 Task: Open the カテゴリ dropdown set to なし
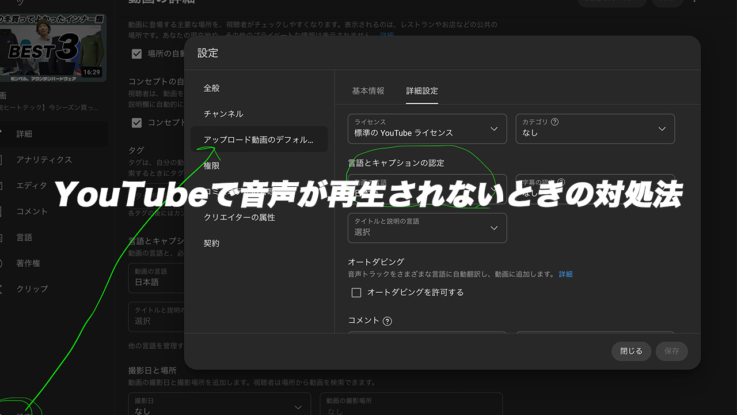click(595, 129)
